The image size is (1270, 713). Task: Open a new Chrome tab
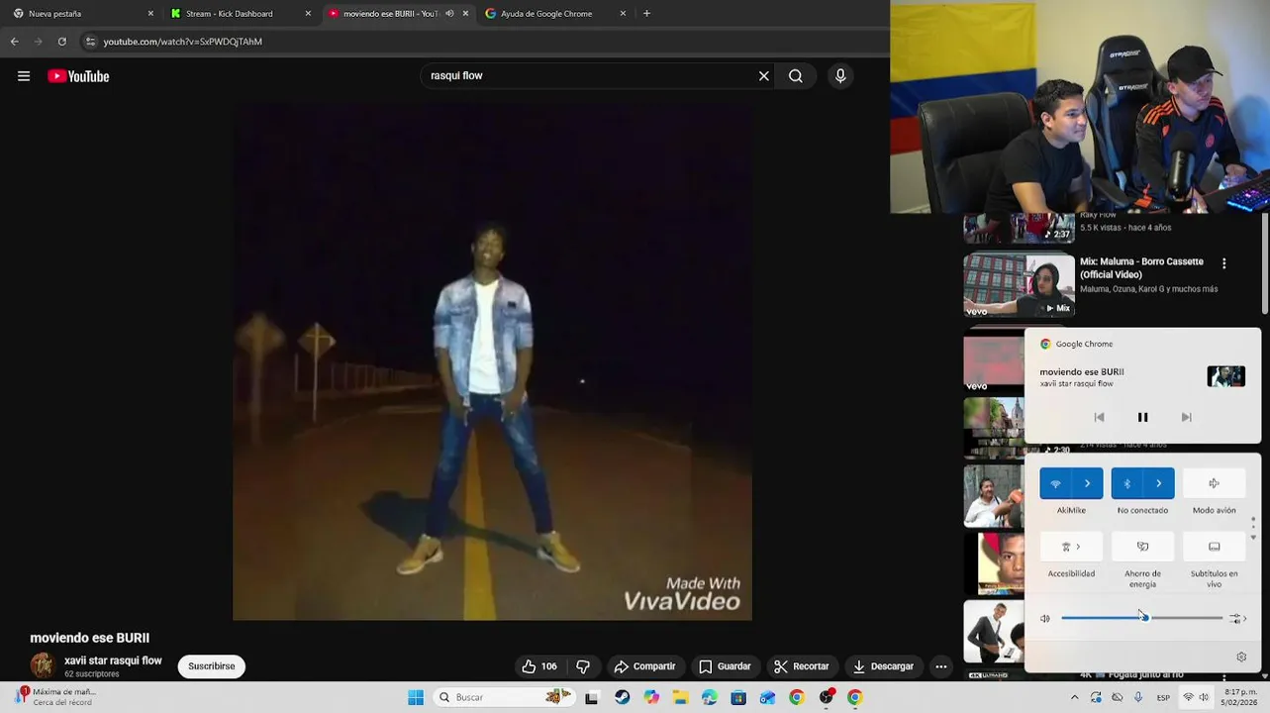point(646,14)
